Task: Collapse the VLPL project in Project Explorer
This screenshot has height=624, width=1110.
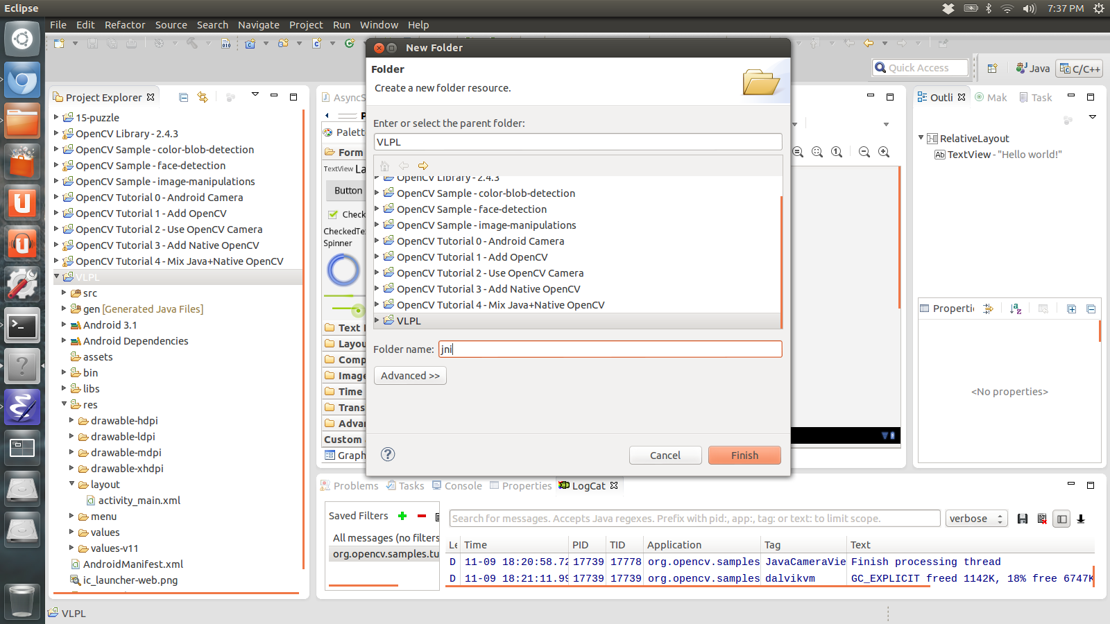Action: (57, 277)
